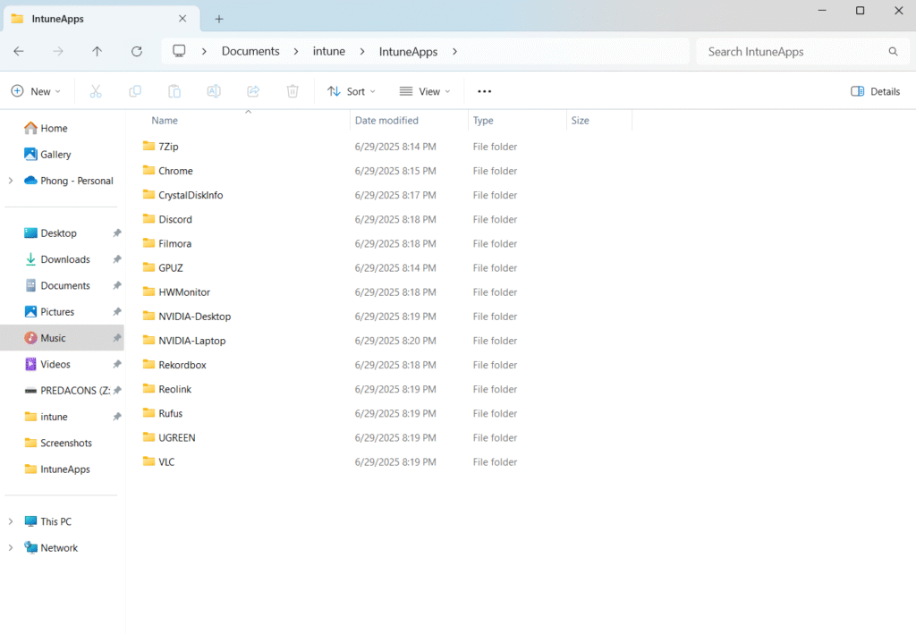This screenshot has width=916, height=634.
Task: Unpin Desktop using its pin icon
Action: [x=117, y=232]
